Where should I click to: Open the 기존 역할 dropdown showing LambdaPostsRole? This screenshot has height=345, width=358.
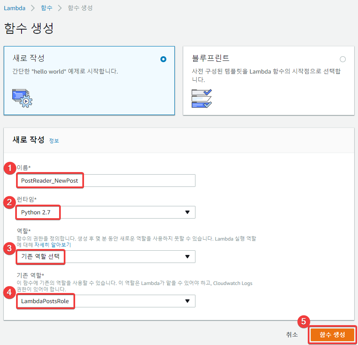click(106, 301)
